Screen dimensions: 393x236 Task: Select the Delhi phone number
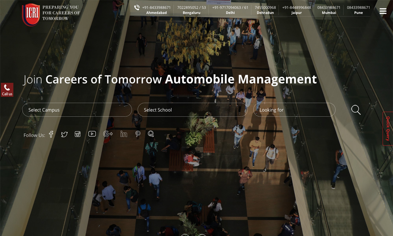[x=230, y=7]
